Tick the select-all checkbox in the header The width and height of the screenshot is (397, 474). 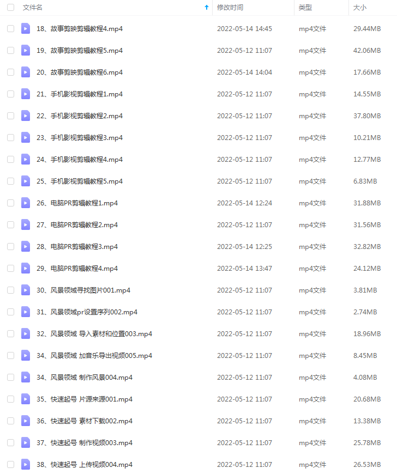point(10,7)
